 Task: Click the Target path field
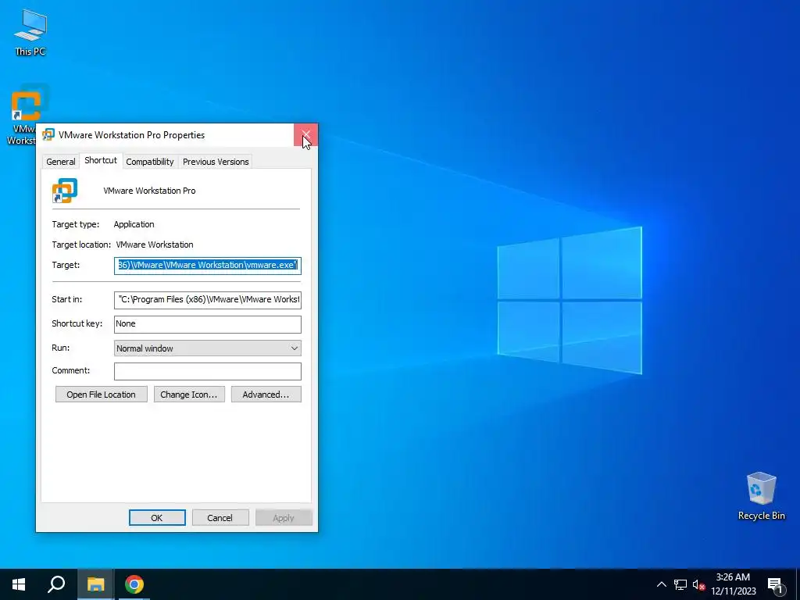208,266
